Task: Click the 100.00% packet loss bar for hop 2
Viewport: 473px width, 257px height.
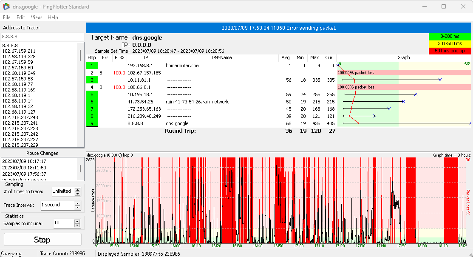Action: click(x=404, y=72)
